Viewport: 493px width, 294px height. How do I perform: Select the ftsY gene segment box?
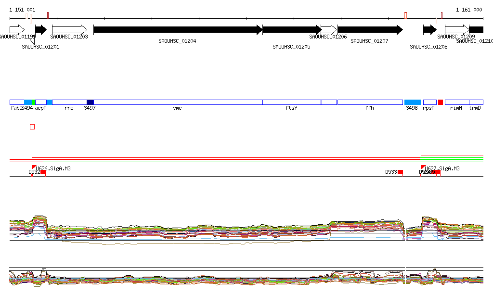tap(292, 102)
